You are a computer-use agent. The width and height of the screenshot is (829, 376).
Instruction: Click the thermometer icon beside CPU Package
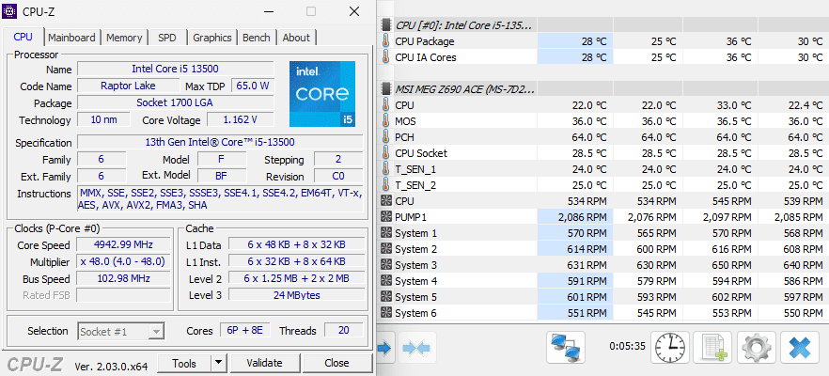coord(385,41)
